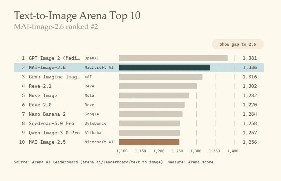Image resolution: width=281 pixels, height=181 pixels.
Task: Click the score value 1,302
Action: (250, 86)
